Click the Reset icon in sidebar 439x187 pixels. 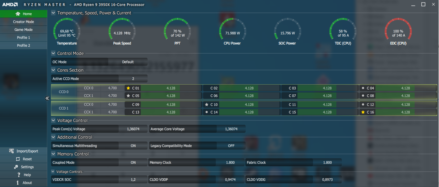tap(18, 159)
